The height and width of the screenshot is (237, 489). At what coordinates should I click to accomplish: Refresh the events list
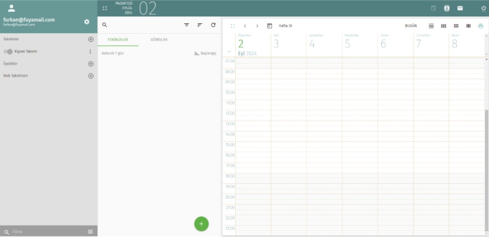[213, 25]
